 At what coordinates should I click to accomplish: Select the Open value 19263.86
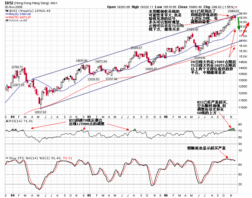123,7
